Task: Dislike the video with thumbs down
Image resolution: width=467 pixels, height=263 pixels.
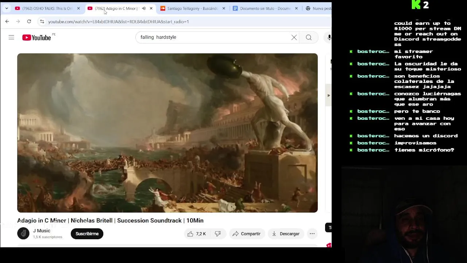Action: (x=218, y=234)
